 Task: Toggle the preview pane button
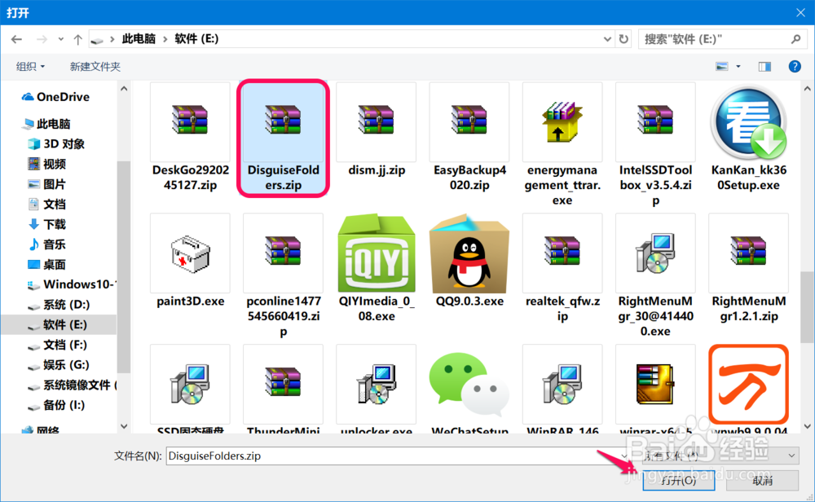[x=764, y=66]
